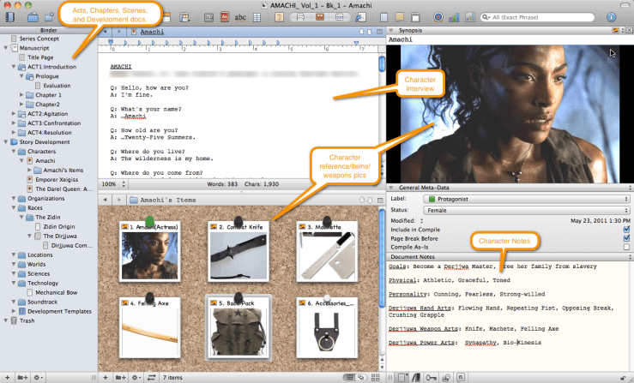Toggle the Page Break Before checkbox
634x383 pixels.
point(626,237)
